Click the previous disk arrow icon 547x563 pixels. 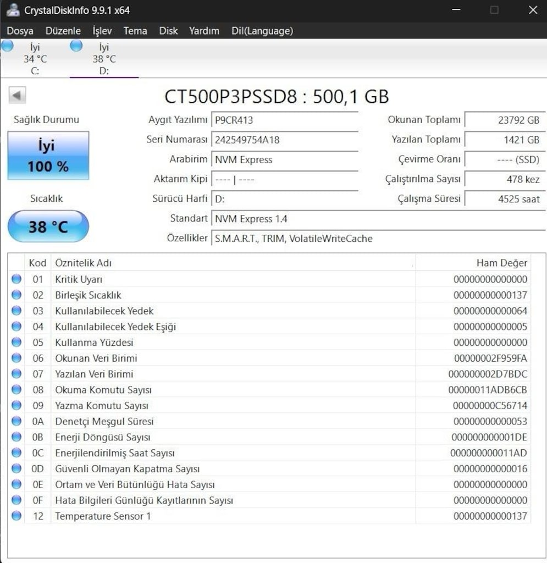click(17, 95)
